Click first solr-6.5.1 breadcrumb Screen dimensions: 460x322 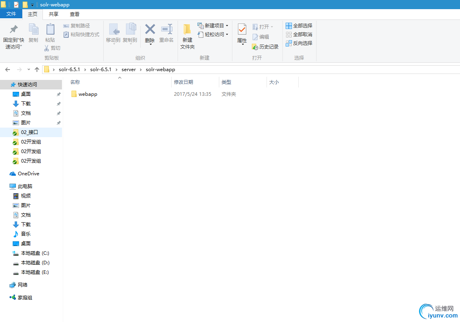click(69, 70)
